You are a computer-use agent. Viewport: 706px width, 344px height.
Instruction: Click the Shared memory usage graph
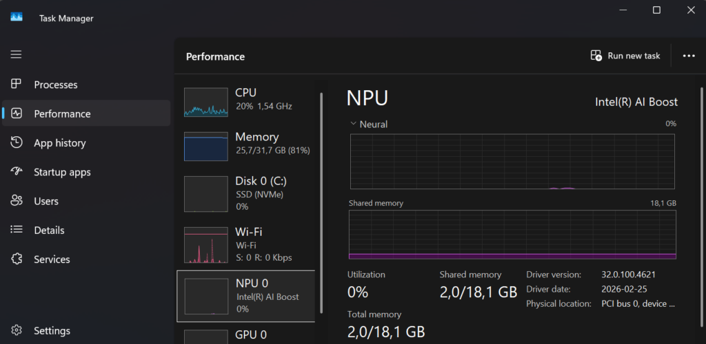click(512, 235)
